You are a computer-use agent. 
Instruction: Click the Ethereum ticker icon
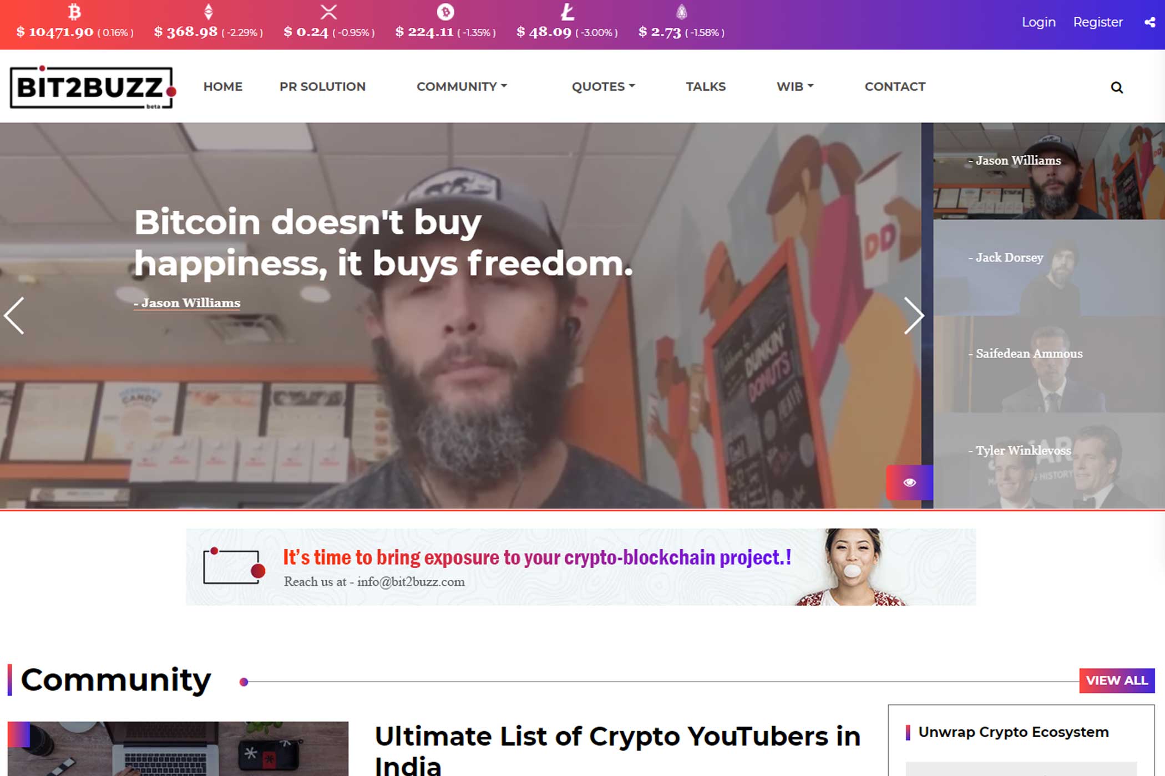point(209,12)
